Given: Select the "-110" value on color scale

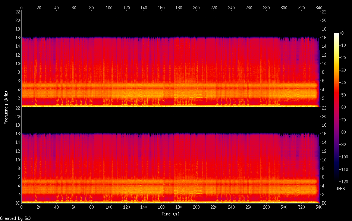Looking at the screenshot, I should click(344, 170).
